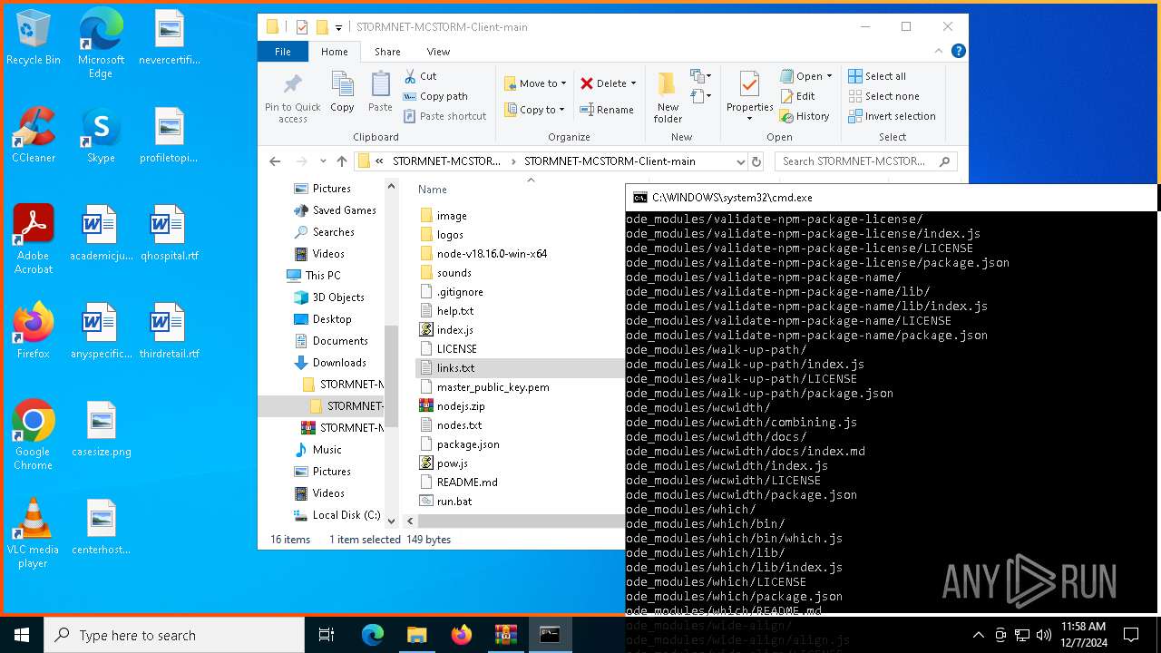Open Recent locations dropdown next to Forward

(323, 161)
